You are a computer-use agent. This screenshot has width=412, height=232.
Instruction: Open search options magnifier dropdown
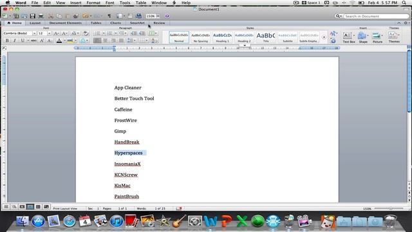pyautogui.click(x=339, y=16)
